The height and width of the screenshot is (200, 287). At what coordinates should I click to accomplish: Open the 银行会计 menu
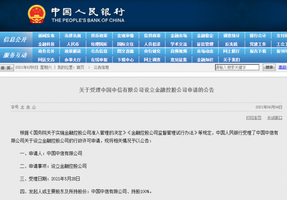(258, 36)
